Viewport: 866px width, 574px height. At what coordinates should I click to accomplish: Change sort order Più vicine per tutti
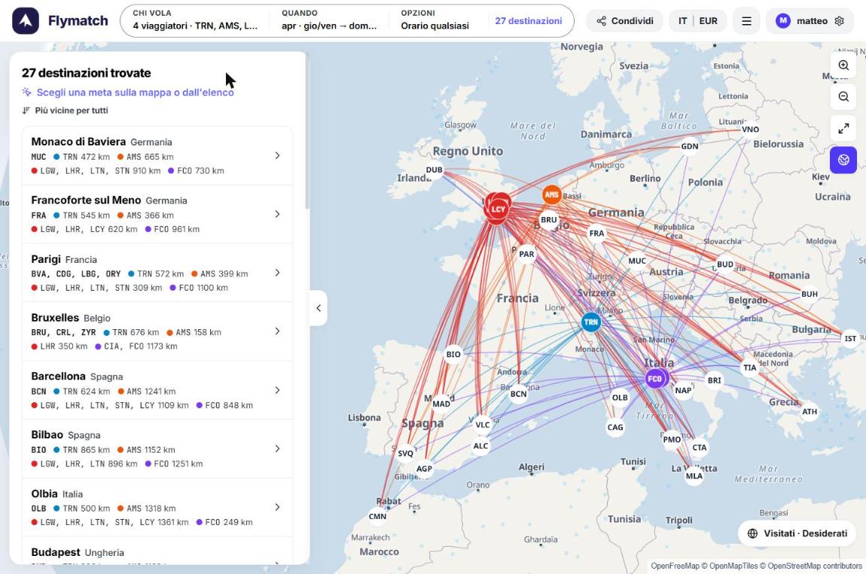66,111
